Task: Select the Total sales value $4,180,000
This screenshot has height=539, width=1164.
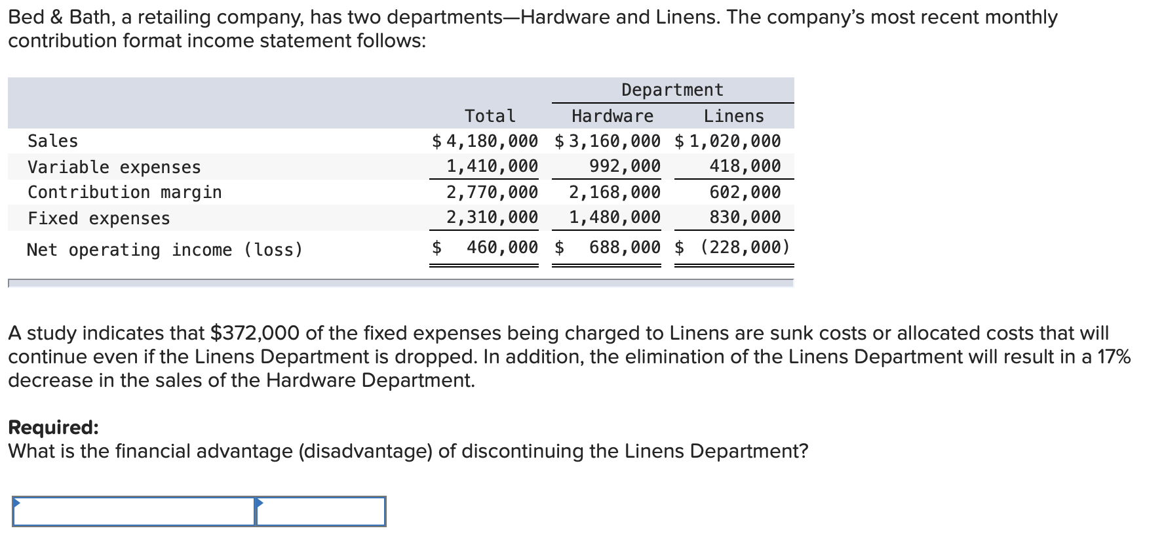Action: tap(484, 141)
